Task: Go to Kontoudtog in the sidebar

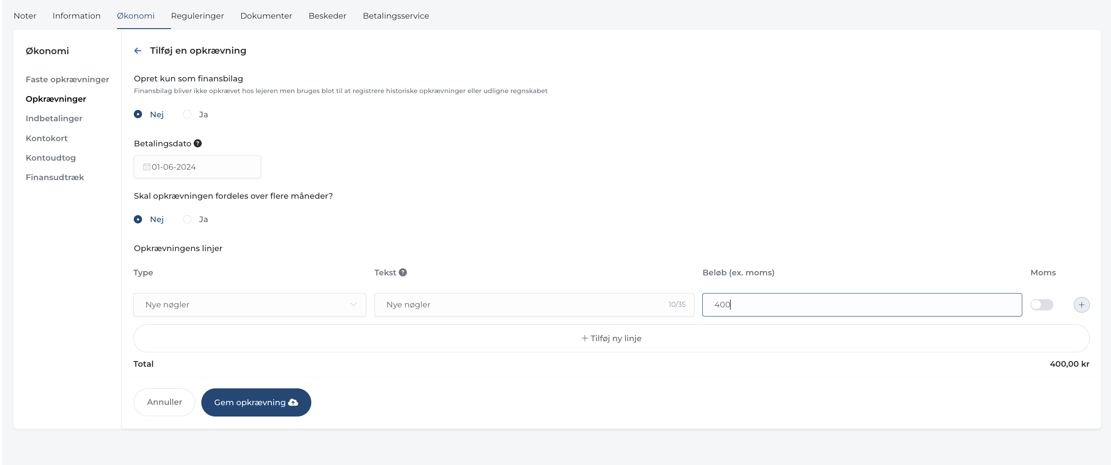Action: click(51, 158)
